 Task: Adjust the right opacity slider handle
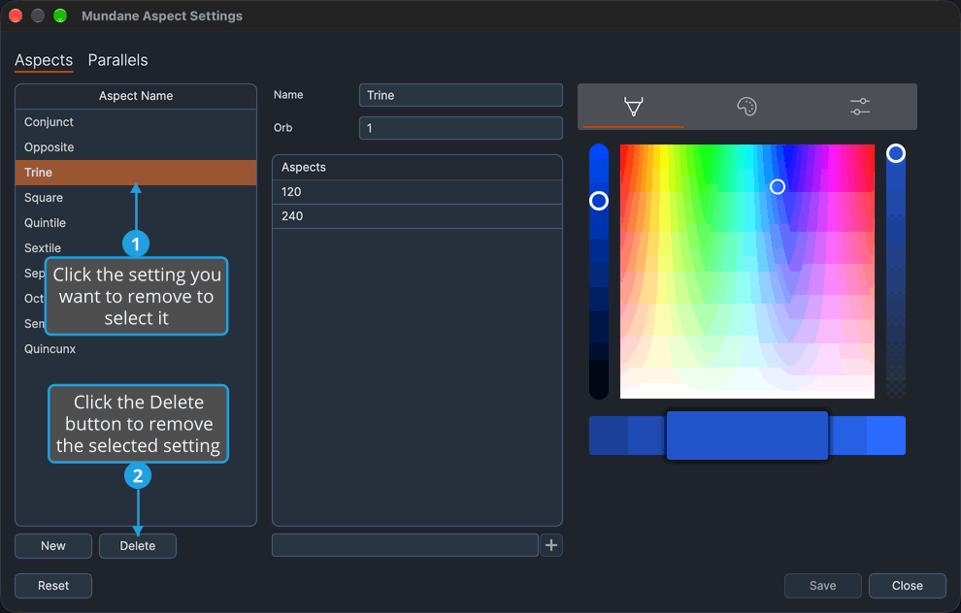click(895, 153)
